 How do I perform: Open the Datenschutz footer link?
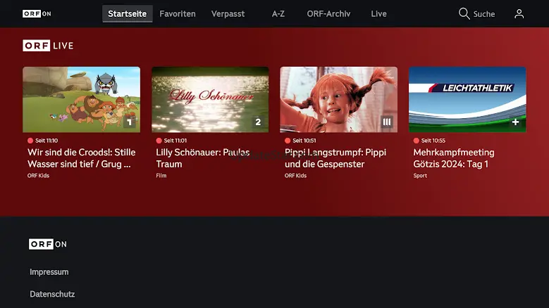[52, 294]
